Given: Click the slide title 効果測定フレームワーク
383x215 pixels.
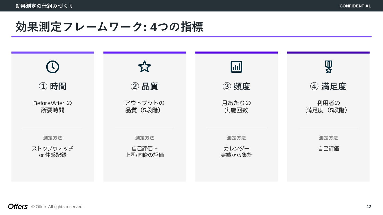Looking at the screenshot, I should (109, 27).
